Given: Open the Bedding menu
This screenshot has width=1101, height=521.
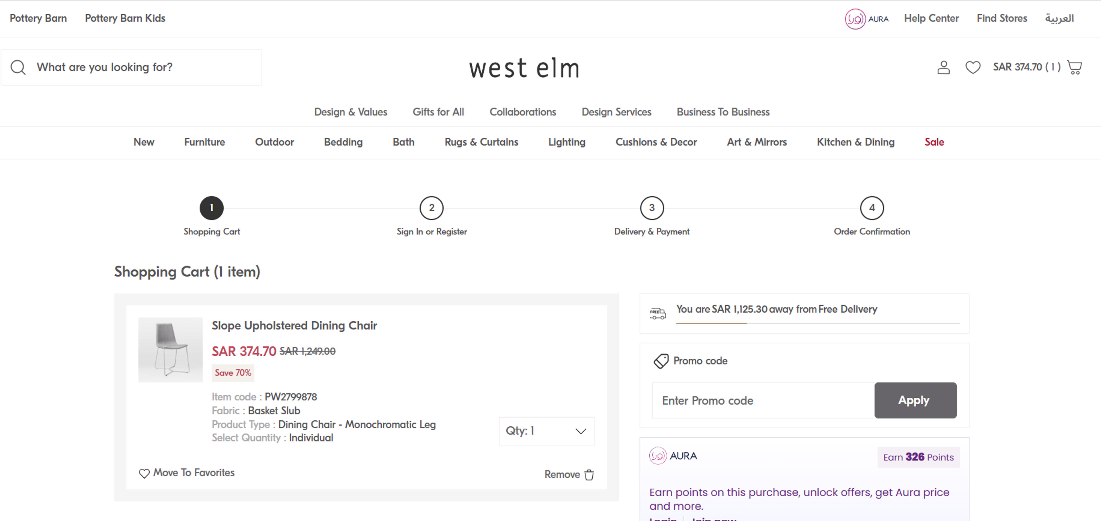Looking at the screenshot, I should [343, 142].
